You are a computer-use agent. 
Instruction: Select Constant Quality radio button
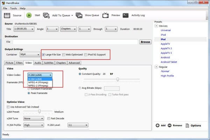(80, 74)
